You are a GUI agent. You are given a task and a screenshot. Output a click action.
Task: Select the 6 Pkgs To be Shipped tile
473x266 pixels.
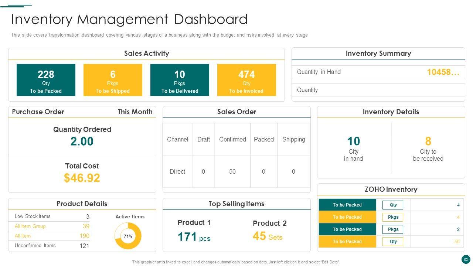(113, 80)
